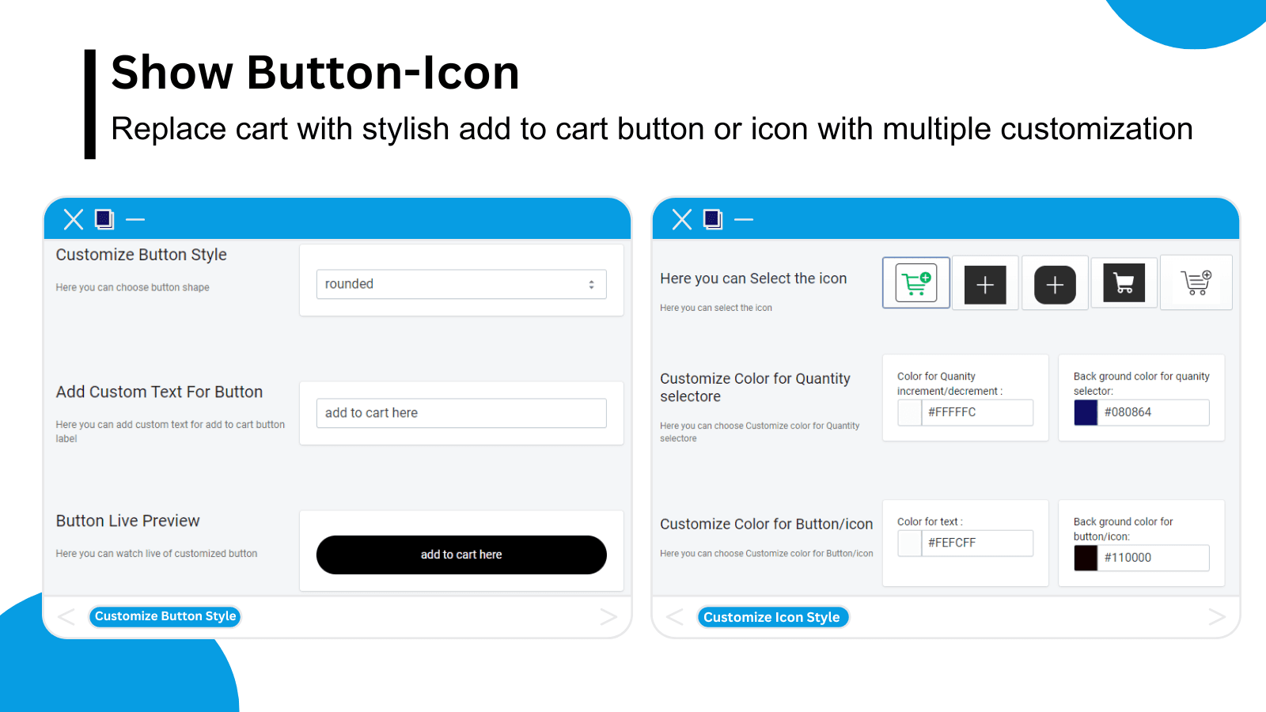
Task: Open the #110000 button background color swatch
Action: click(x=1086, y=558)
